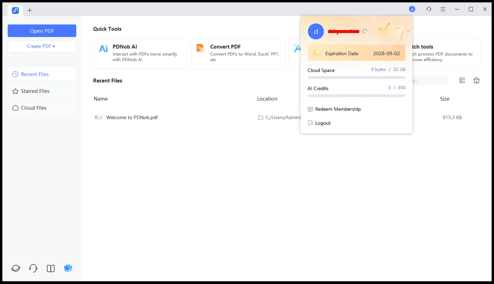Select Recent Files in the sidebar
The width and height of the screenshot is (494, 284).
click(x=42, y=74)
